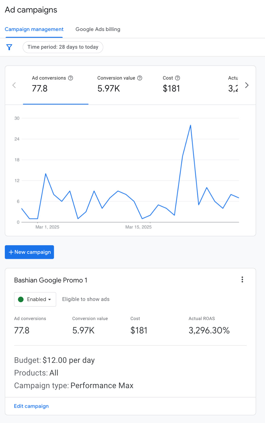Click the left chevron to scroll metrics back
265x423 pixels.
pos(14,85)
